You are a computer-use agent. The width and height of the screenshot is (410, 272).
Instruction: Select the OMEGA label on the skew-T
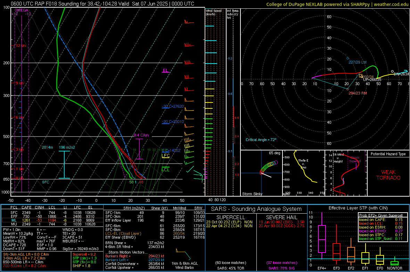[22, 10]
